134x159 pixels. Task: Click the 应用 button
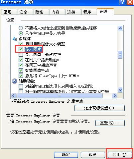120,155
